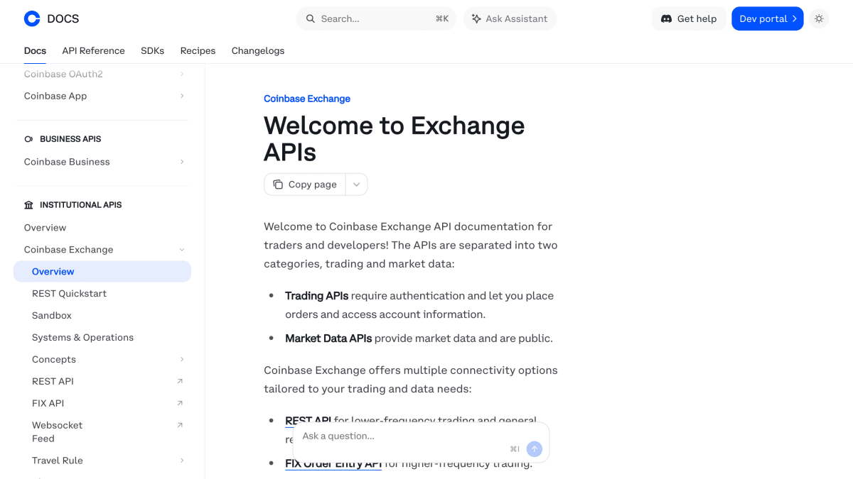The width and height of the screenshot is (853, 479).
Task: Click the INSTITUTIONAL APIS section label
Action: [x=81, y=205]
